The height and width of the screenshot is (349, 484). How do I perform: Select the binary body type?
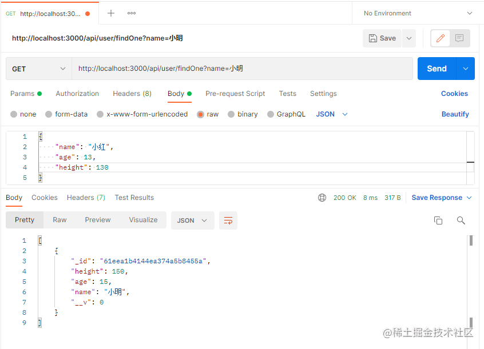coord(243,114)
